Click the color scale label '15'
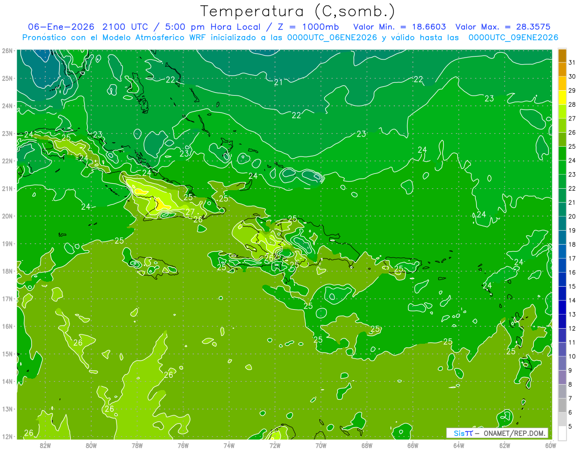This screenshot has width=585, height=452. click(x=572, y=286)
